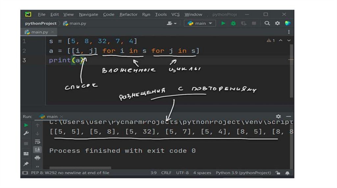Go to previous highlighted error arrow
This screenshot has height=188, width=337.
(x=281, y=40)
